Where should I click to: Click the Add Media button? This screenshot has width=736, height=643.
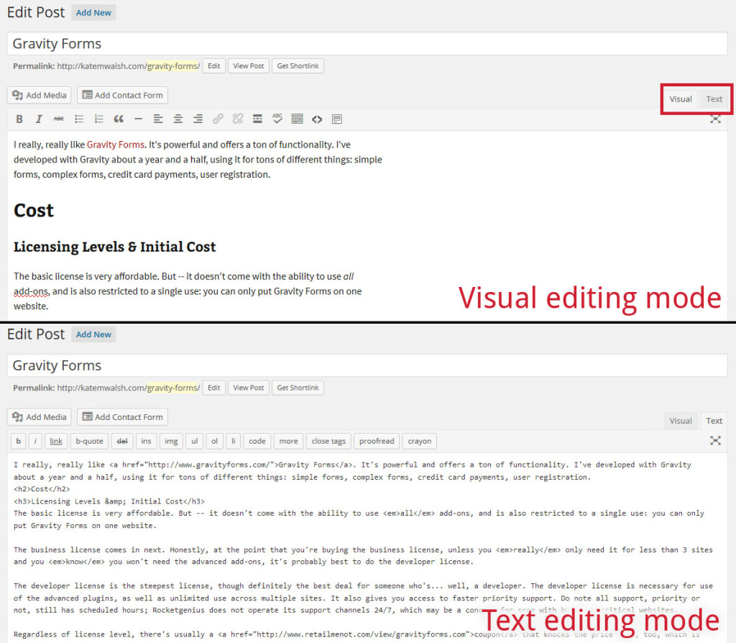[38, 94]
